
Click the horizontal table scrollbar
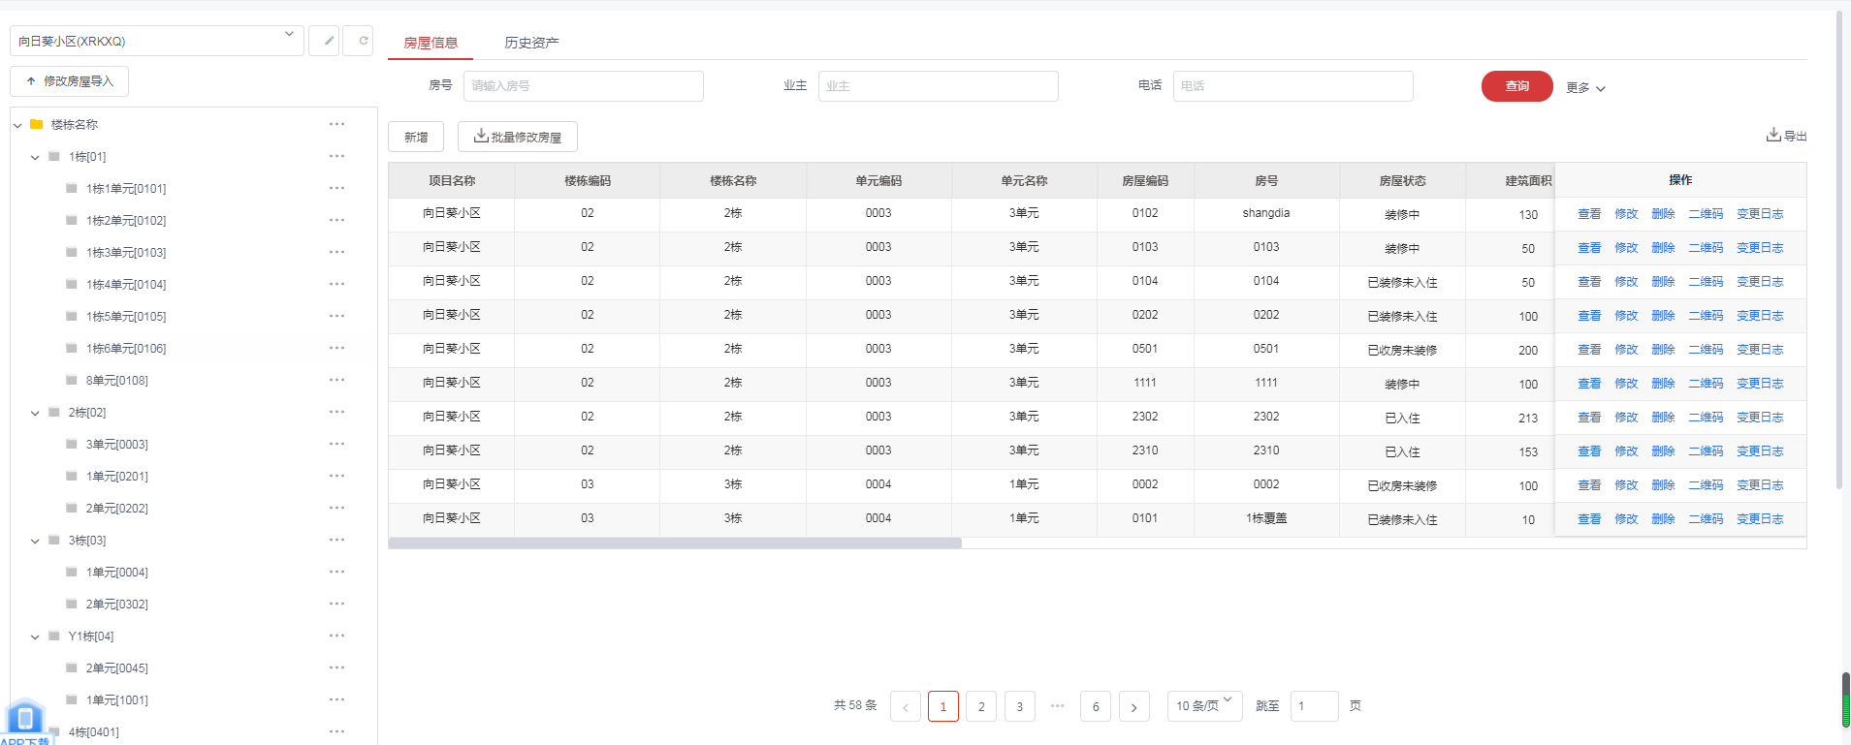675,543
